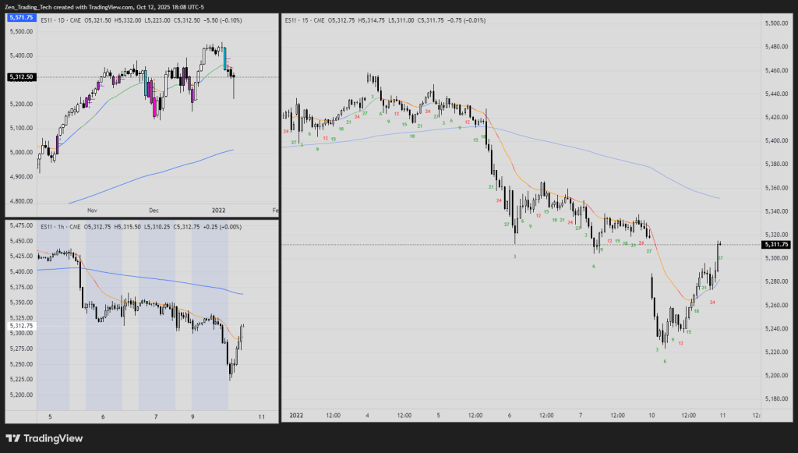Click the 5,312.75 price tag on hourly chart
Screen dimensions: 798x453
click(x=20, y=326)
